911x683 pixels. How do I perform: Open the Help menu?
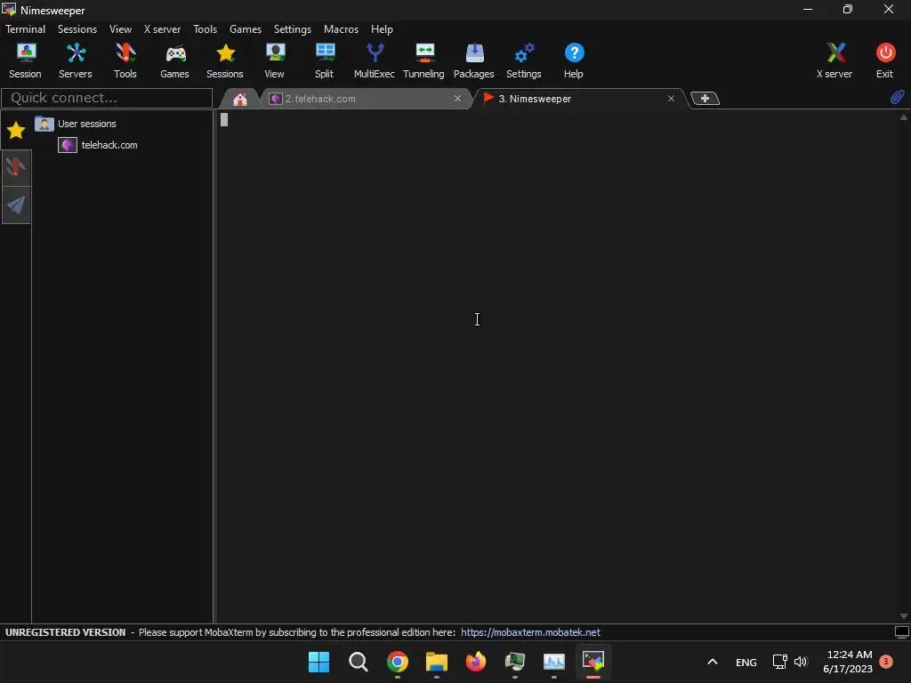point(382,29)
